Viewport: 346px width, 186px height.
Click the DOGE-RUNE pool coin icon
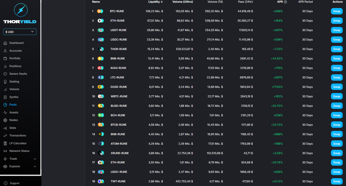(101, 87)
